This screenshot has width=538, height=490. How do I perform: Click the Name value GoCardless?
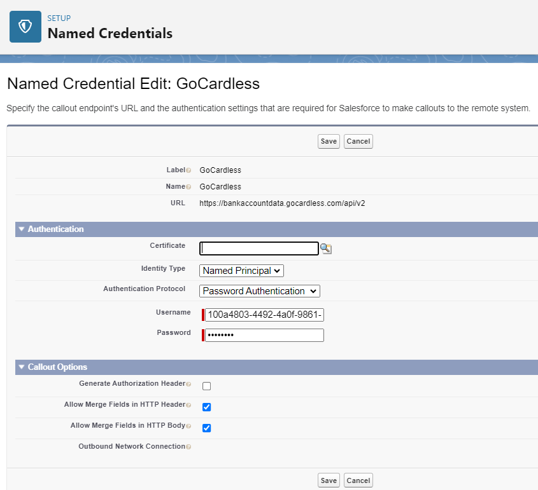click(220, 187)
